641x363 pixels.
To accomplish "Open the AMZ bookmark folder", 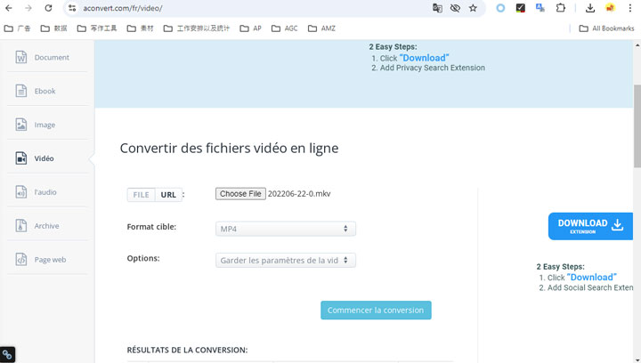I will [321, 28].
